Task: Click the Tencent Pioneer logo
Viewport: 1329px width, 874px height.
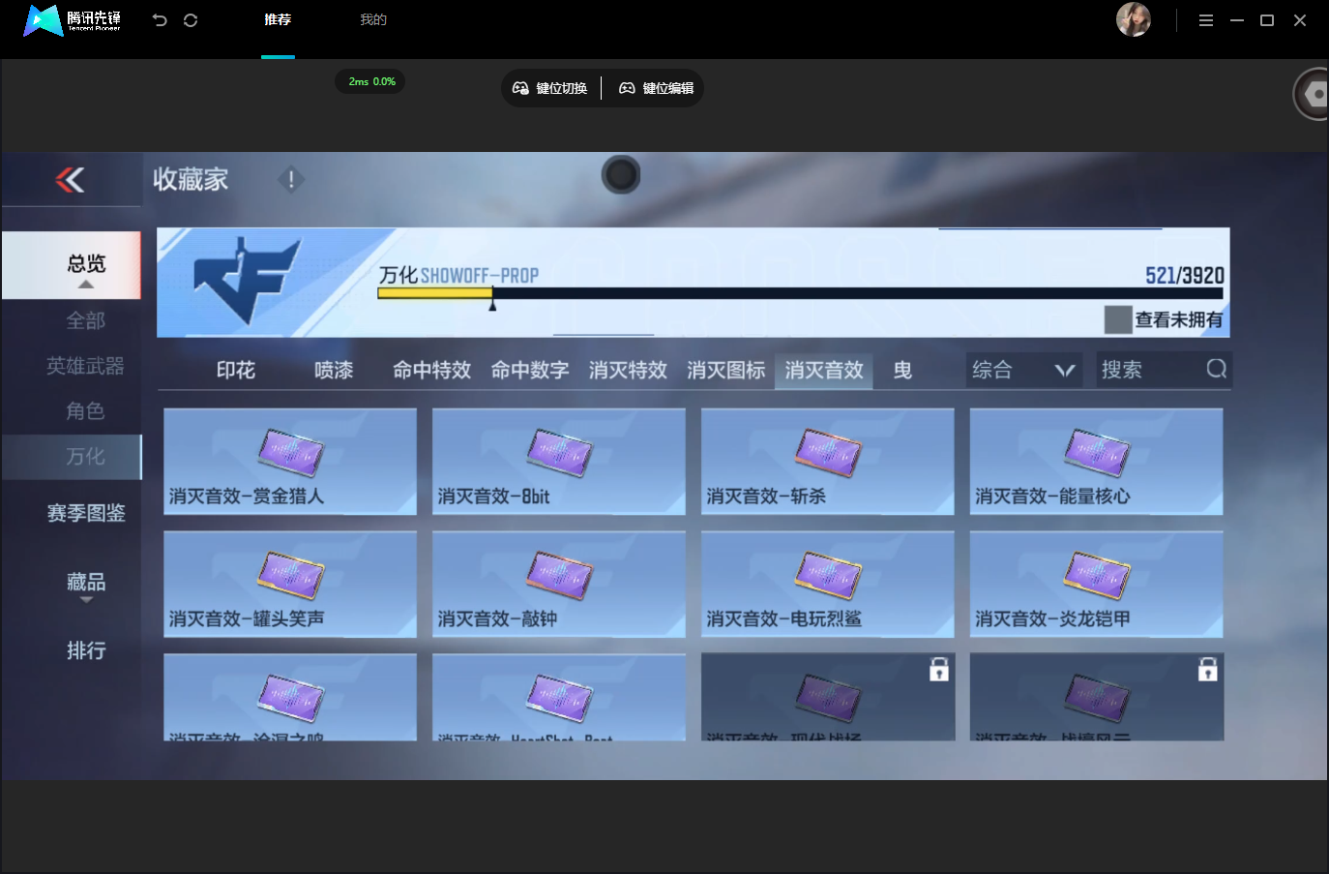Action: [x=73, y=19]
